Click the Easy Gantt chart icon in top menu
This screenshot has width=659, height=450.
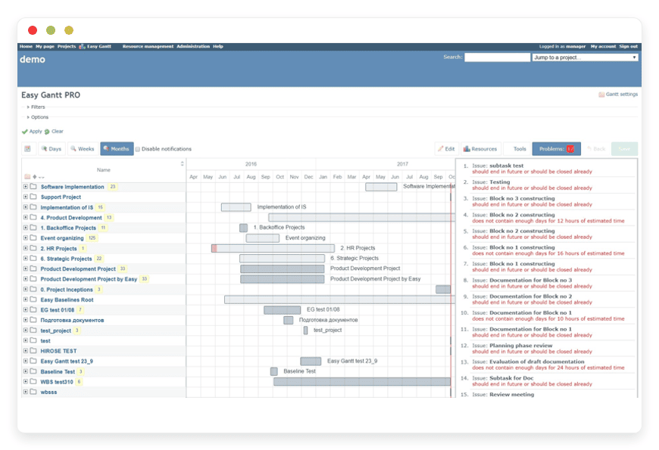tap(82, 47)
